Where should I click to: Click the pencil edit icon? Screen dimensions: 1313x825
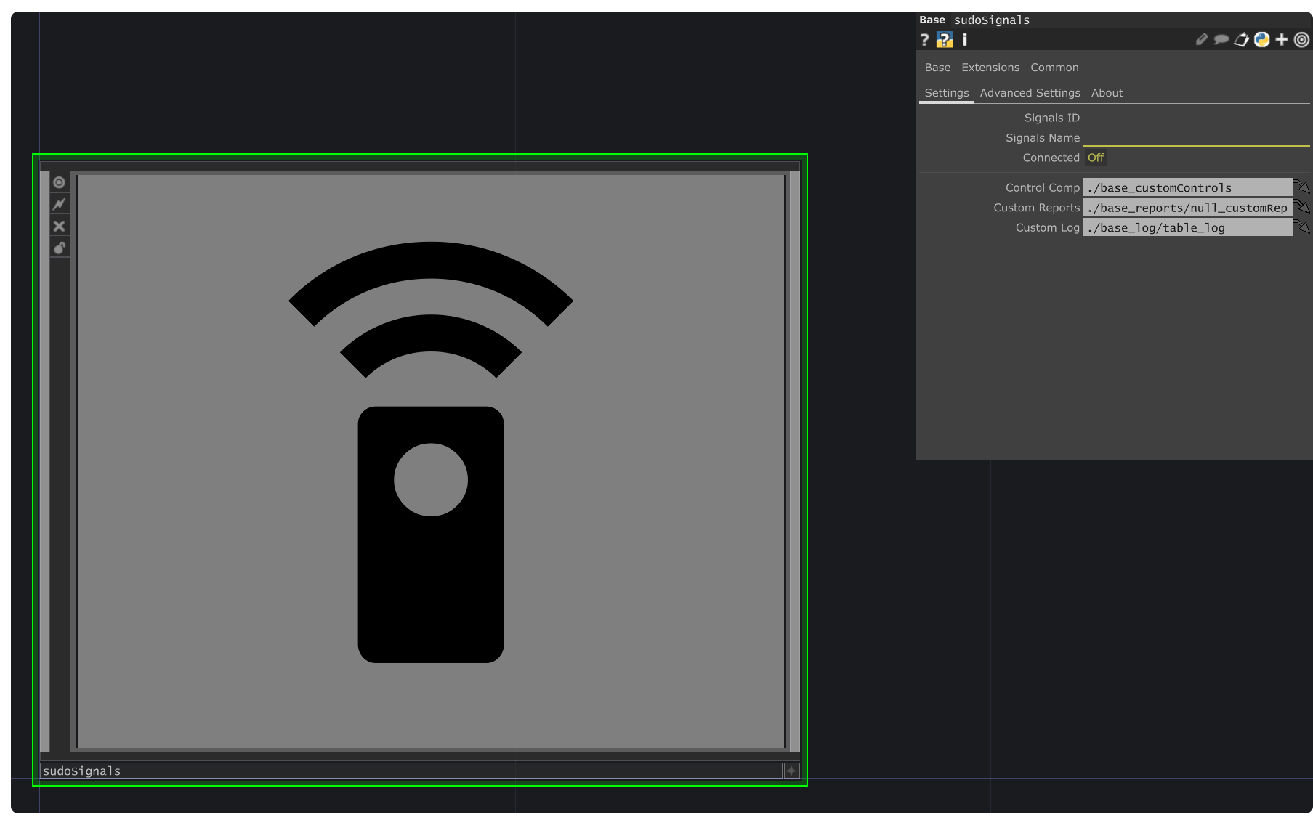click(1201, 39)
